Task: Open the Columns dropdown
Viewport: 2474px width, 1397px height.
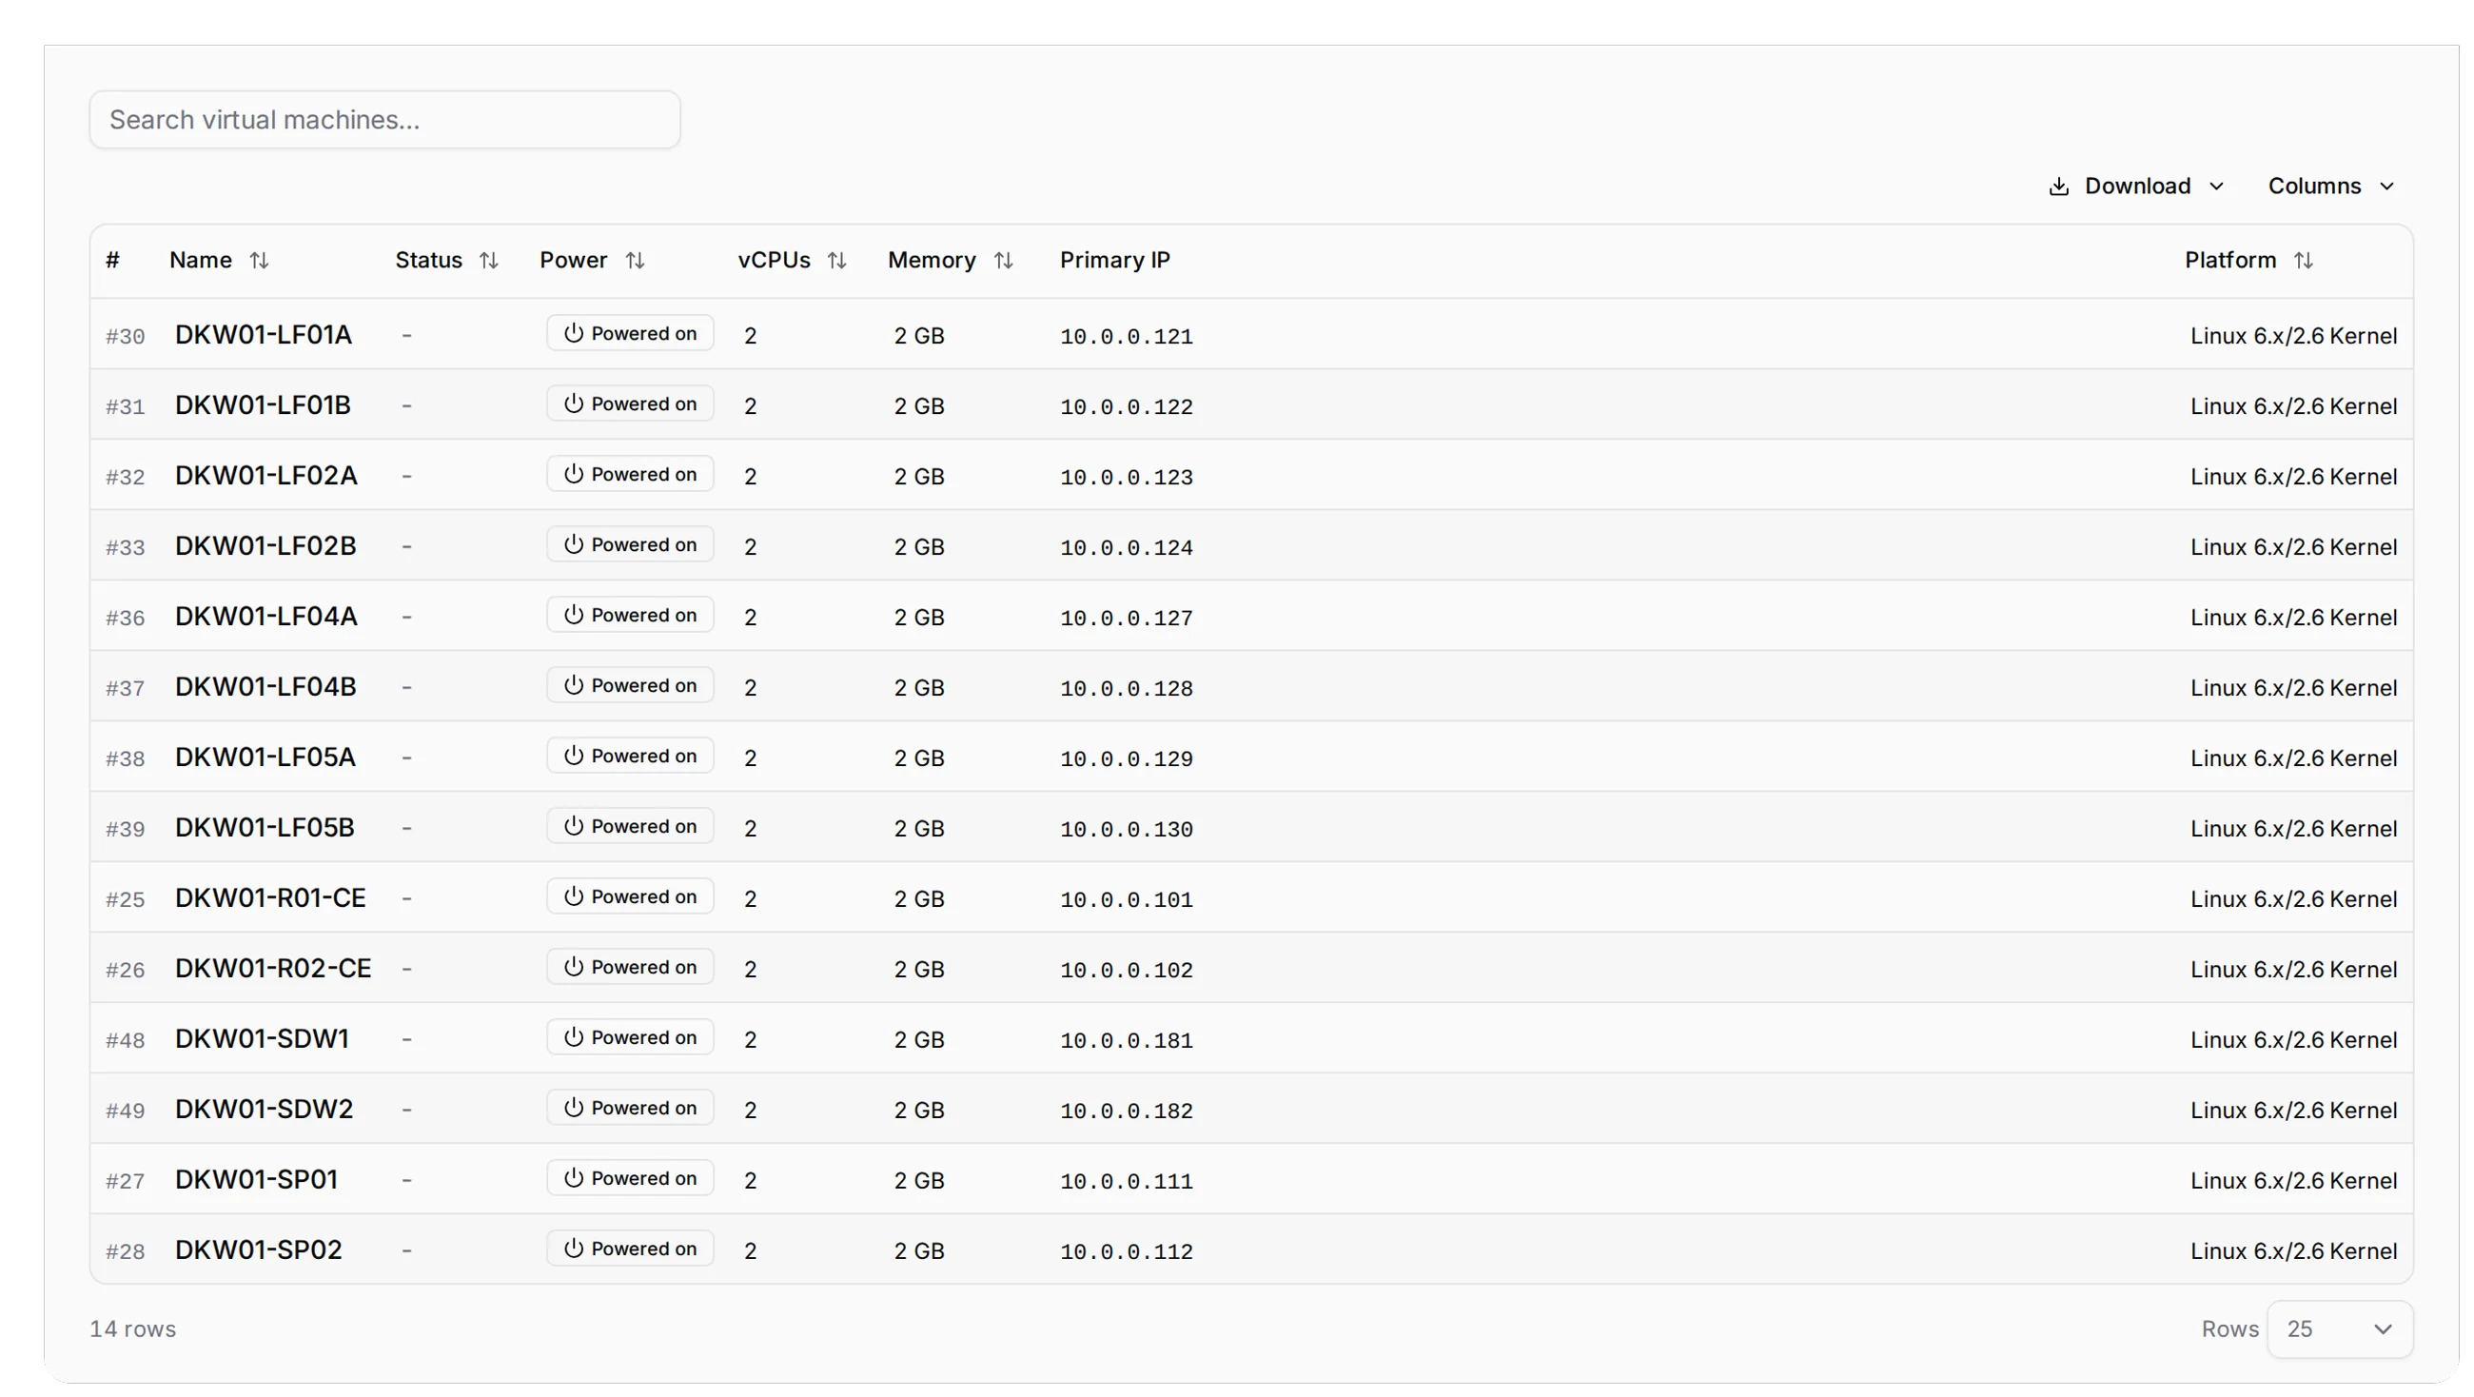Action: (2332, 186)
